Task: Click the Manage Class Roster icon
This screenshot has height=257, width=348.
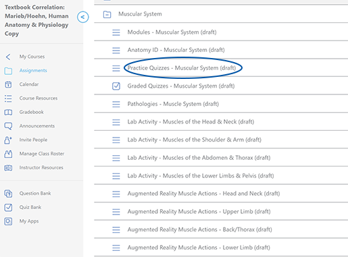Action: click(x=8, y=154)
